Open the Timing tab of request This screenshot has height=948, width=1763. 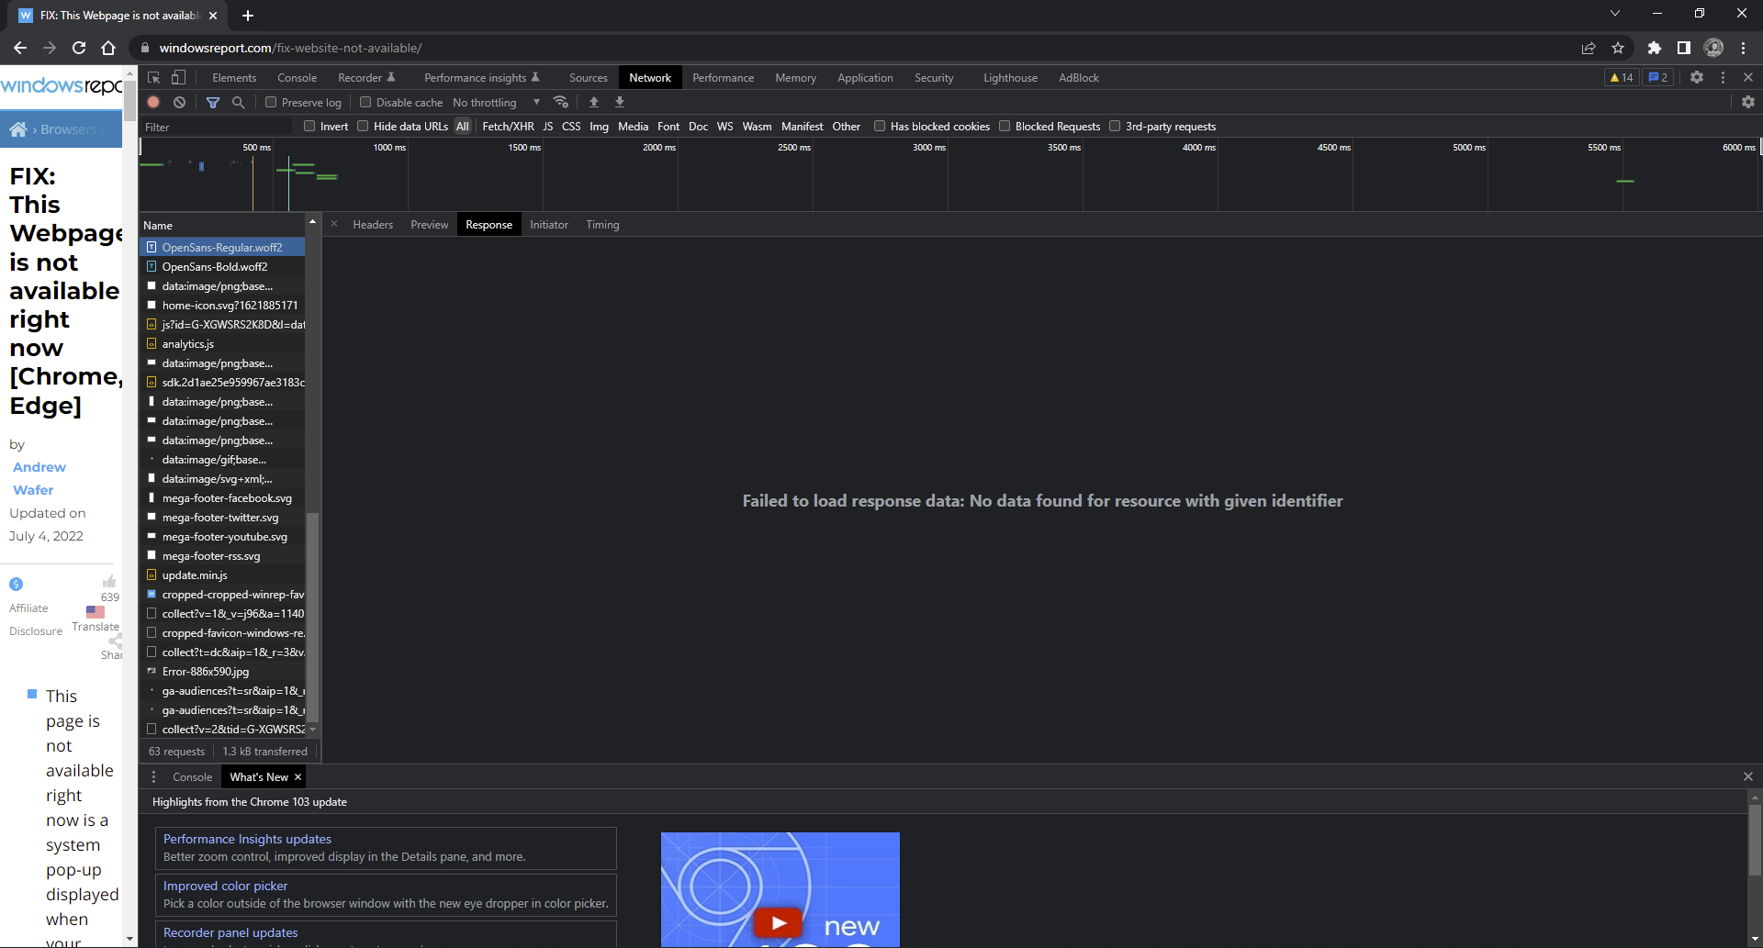click(x=602, y=225)
